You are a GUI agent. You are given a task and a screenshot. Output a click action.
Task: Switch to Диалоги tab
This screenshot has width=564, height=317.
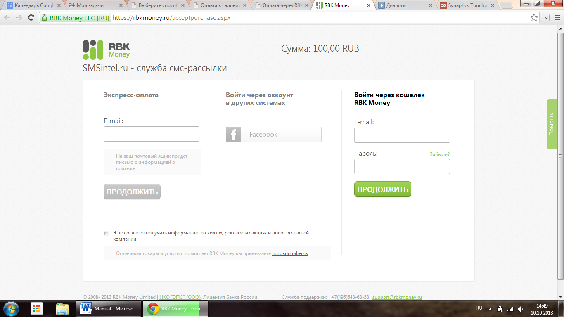point(406,5)
